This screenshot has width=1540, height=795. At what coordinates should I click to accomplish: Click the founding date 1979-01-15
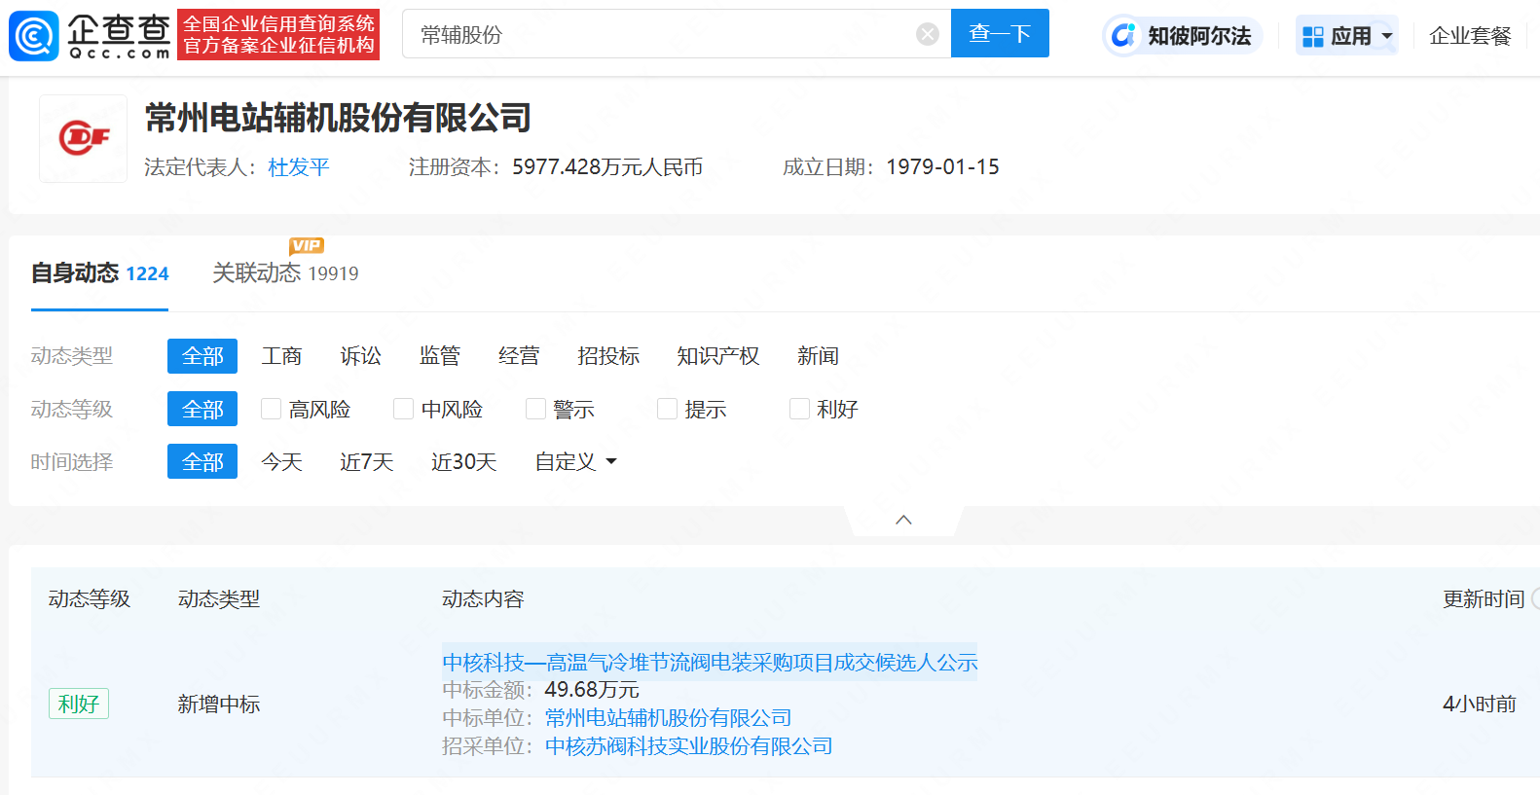pyautogui.click(x=942, y=167)
